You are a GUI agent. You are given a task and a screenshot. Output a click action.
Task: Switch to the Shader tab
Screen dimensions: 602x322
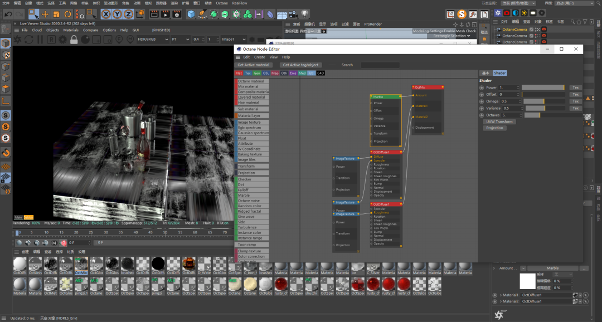499,73
